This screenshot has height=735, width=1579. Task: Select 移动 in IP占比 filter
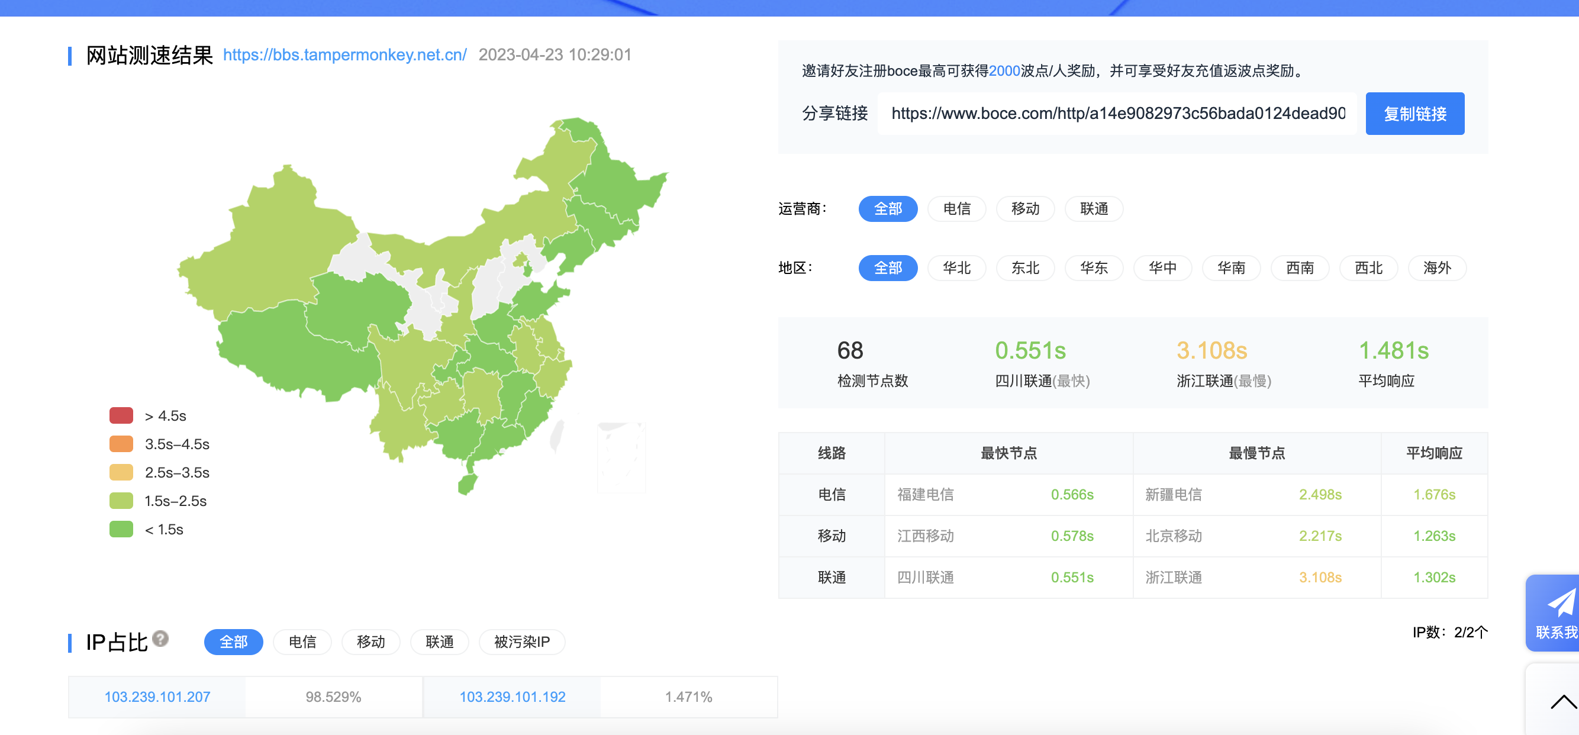(371, 642)
